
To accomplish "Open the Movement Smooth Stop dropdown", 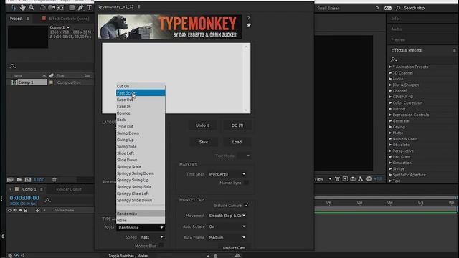I will [227, 216].
